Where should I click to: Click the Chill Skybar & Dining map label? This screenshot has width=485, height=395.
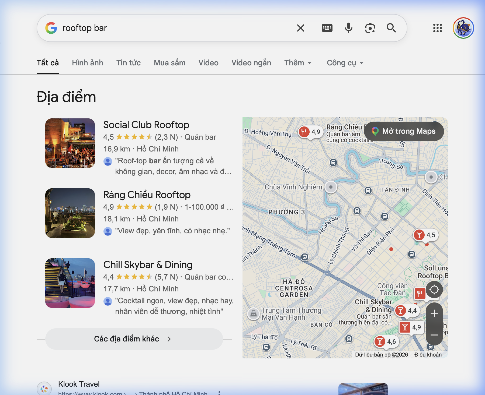(x=373, y=306)
